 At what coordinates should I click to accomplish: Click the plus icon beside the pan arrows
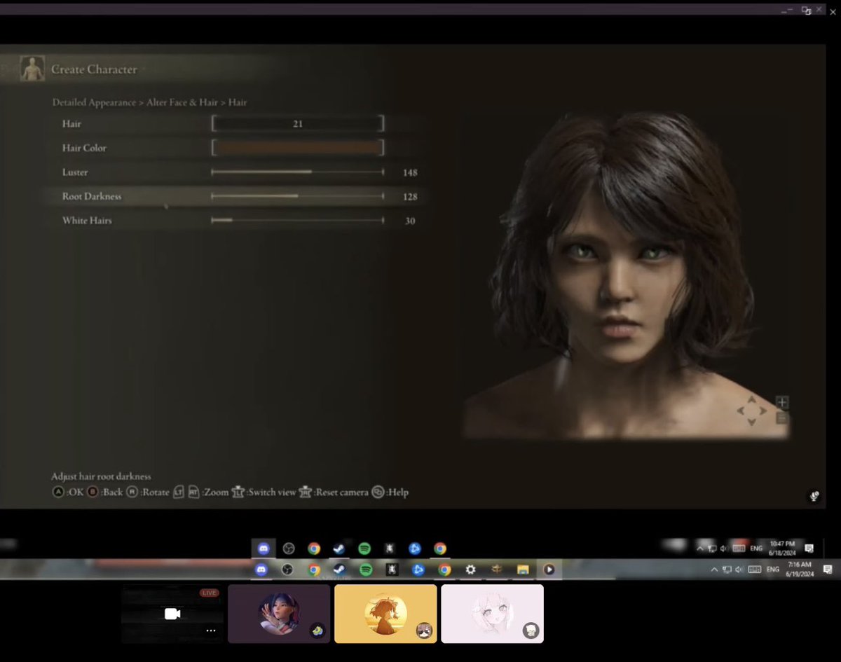point(782,402)
